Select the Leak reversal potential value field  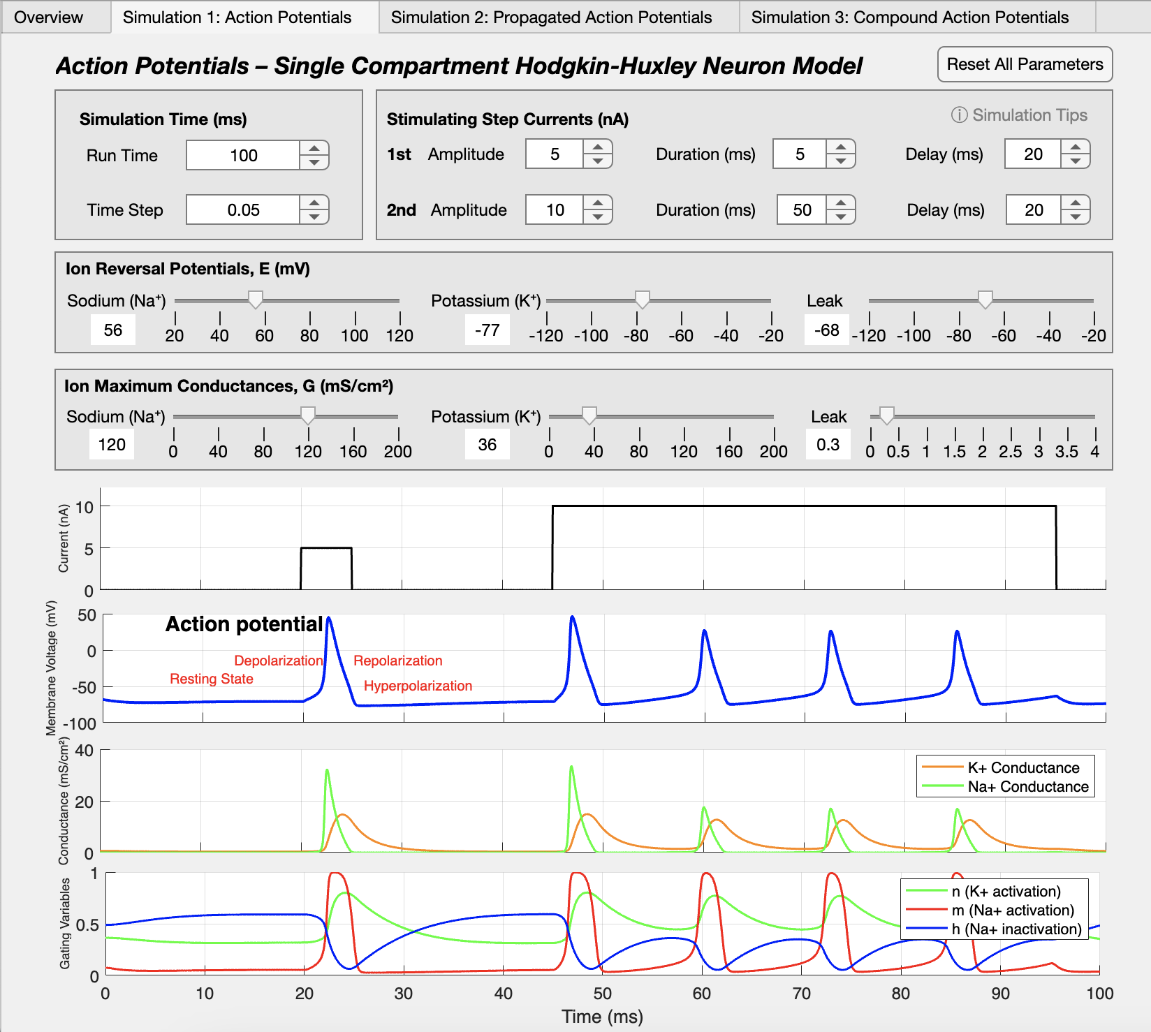click(x=827, y=330)
